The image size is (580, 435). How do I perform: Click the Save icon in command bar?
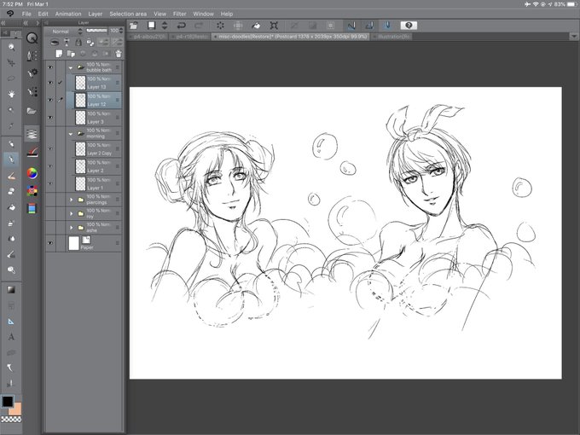[x=151, y=25]
